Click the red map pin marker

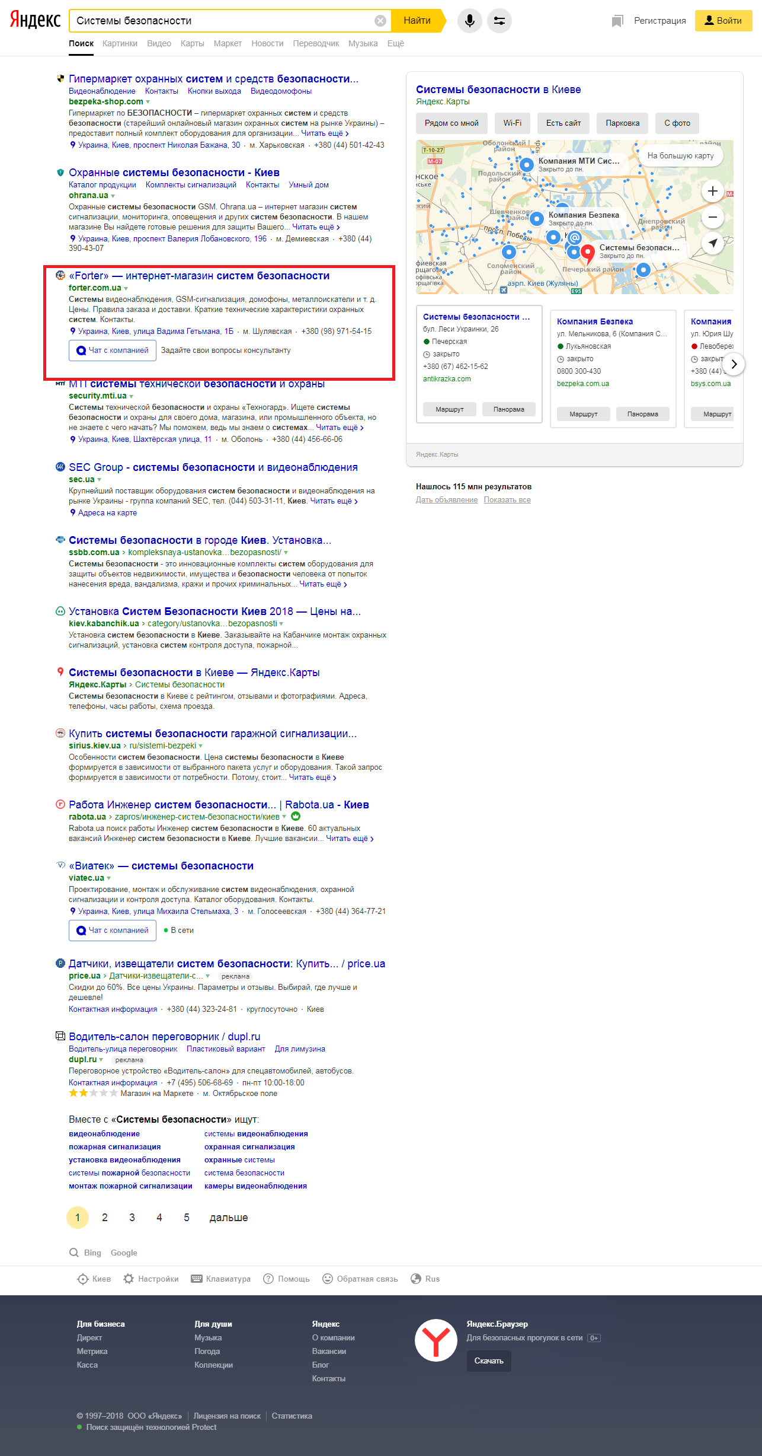(x=587, y=254)
